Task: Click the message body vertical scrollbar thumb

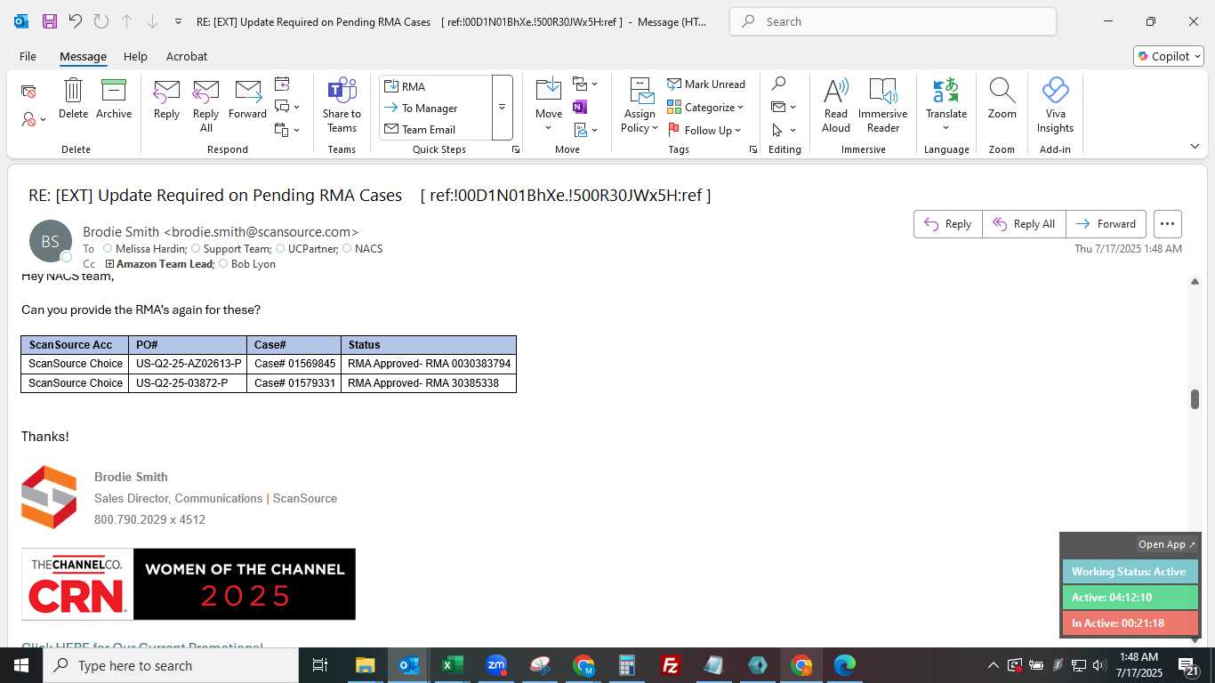Action: click(1195, 399)
